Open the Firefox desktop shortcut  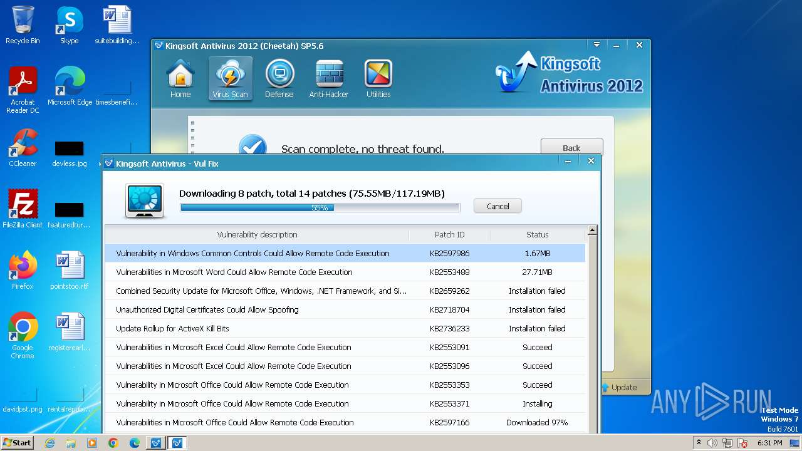point(23,271)
